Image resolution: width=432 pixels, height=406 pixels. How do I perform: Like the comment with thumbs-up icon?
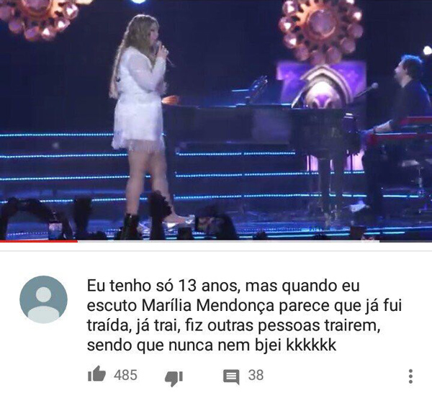click(x=96, y=374)
